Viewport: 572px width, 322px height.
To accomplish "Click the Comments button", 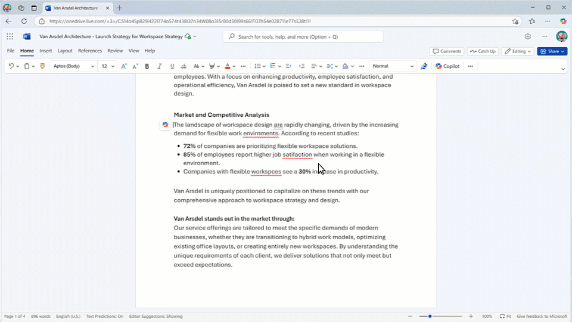I will [447, 51].
